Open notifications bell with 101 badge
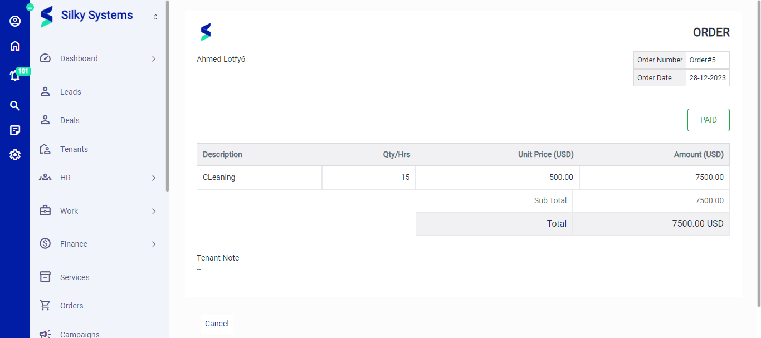This screenshot has width=761, height=338. pos(15,76)
